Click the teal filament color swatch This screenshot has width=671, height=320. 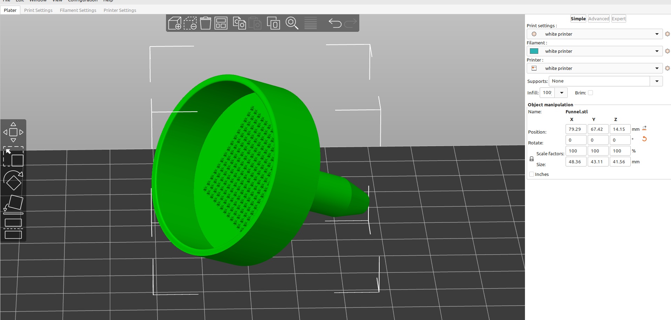534,51
